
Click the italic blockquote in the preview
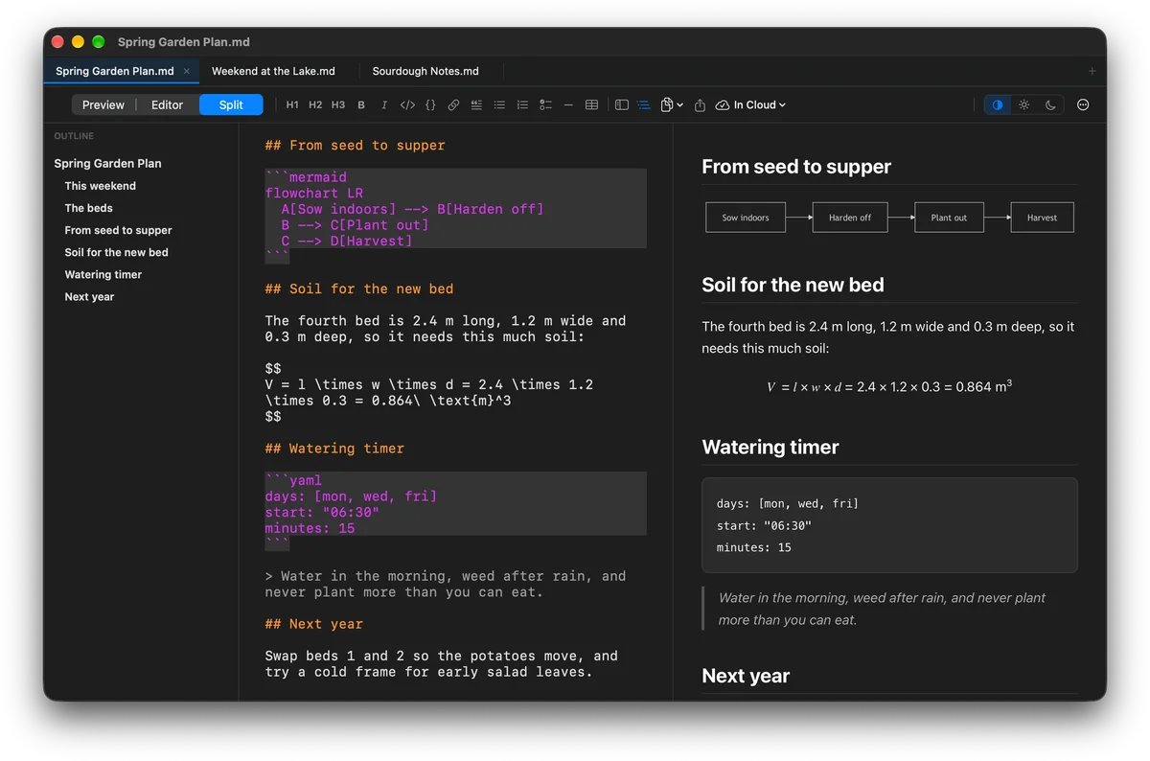point(882,609)
